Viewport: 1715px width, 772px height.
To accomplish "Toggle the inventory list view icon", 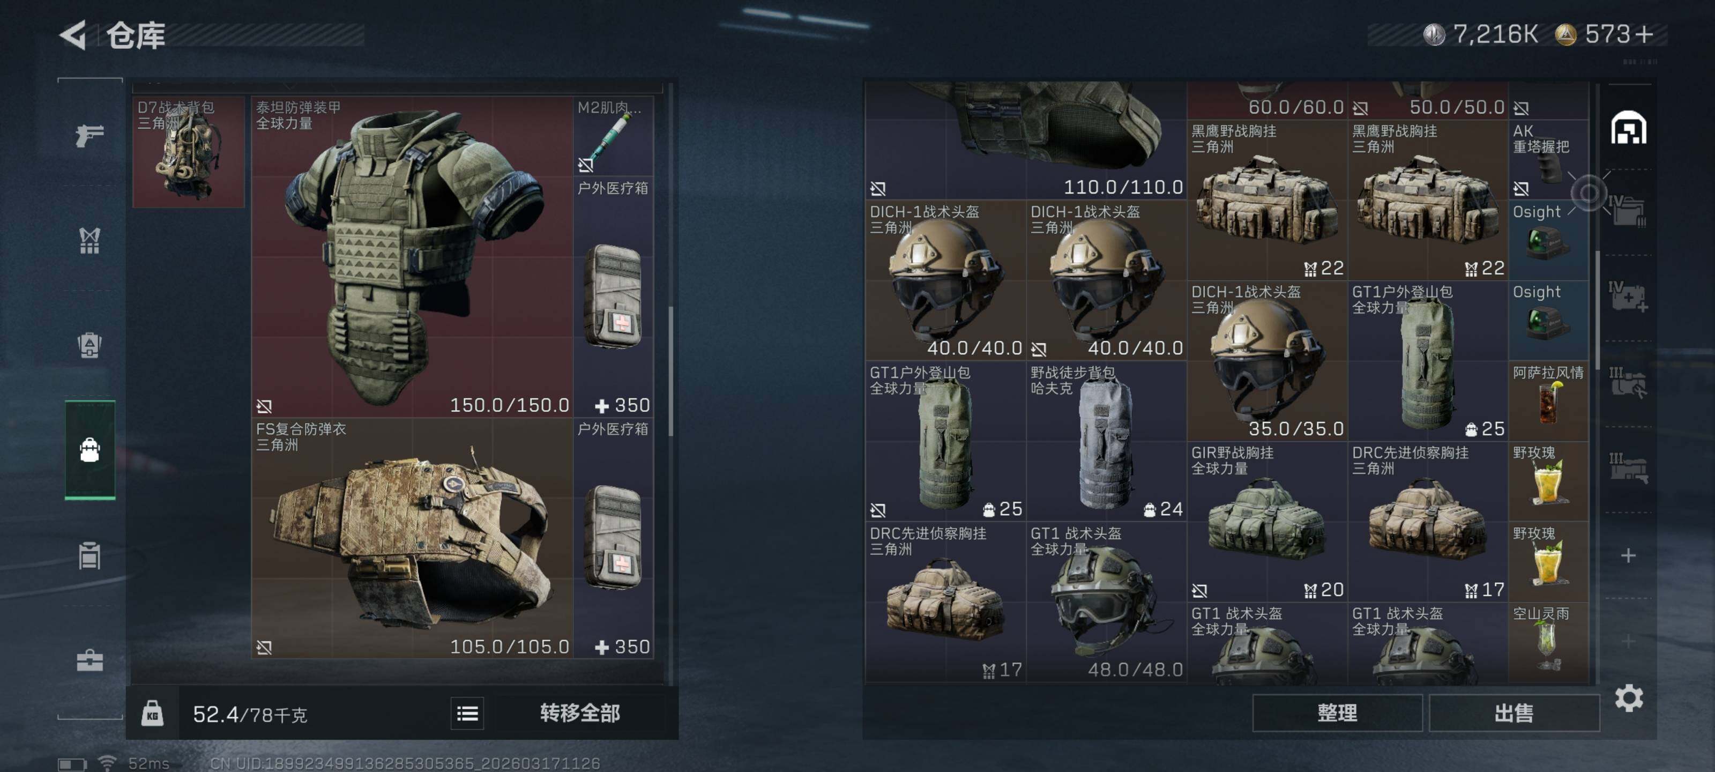I will [467, 714].
